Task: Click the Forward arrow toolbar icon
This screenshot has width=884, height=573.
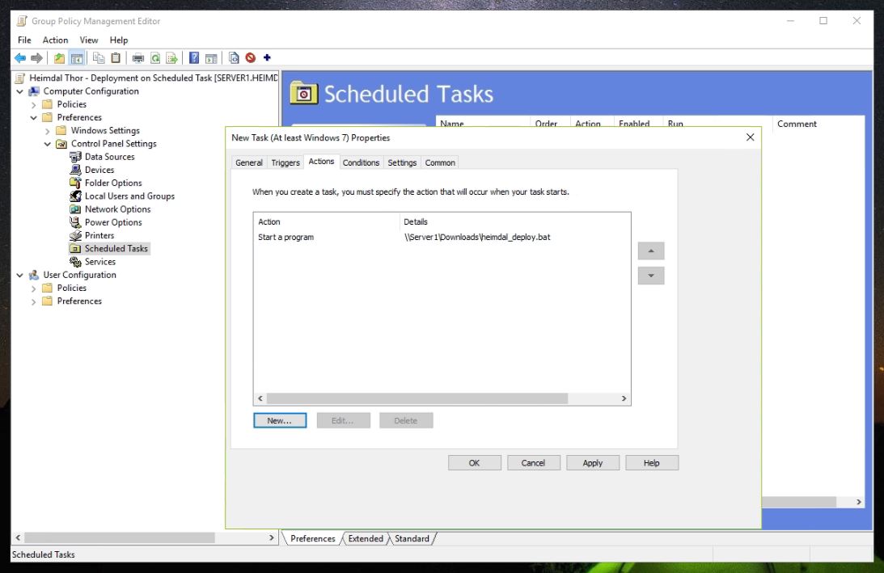Action: click(x=36, y=57)
